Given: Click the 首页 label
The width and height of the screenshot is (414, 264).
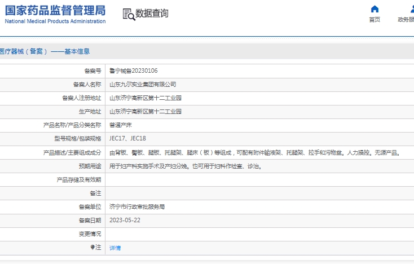Looking at the screenshot, I should (x=375, y=20).
